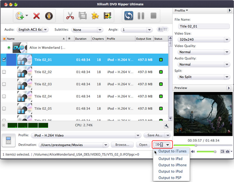
Task: Check the Title 02_02 checkbox
Action: click(x=4, y=72)
